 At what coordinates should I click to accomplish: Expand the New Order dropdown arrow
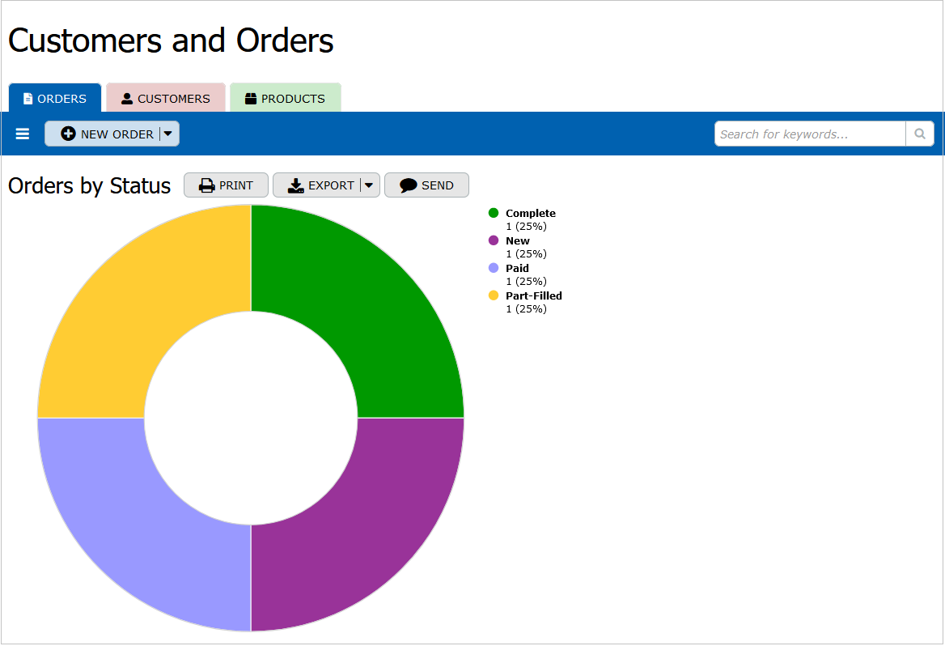(x=168, y=134)
